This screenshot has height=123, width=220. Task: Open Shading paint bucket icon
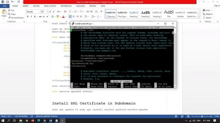(x=92, y=17)
